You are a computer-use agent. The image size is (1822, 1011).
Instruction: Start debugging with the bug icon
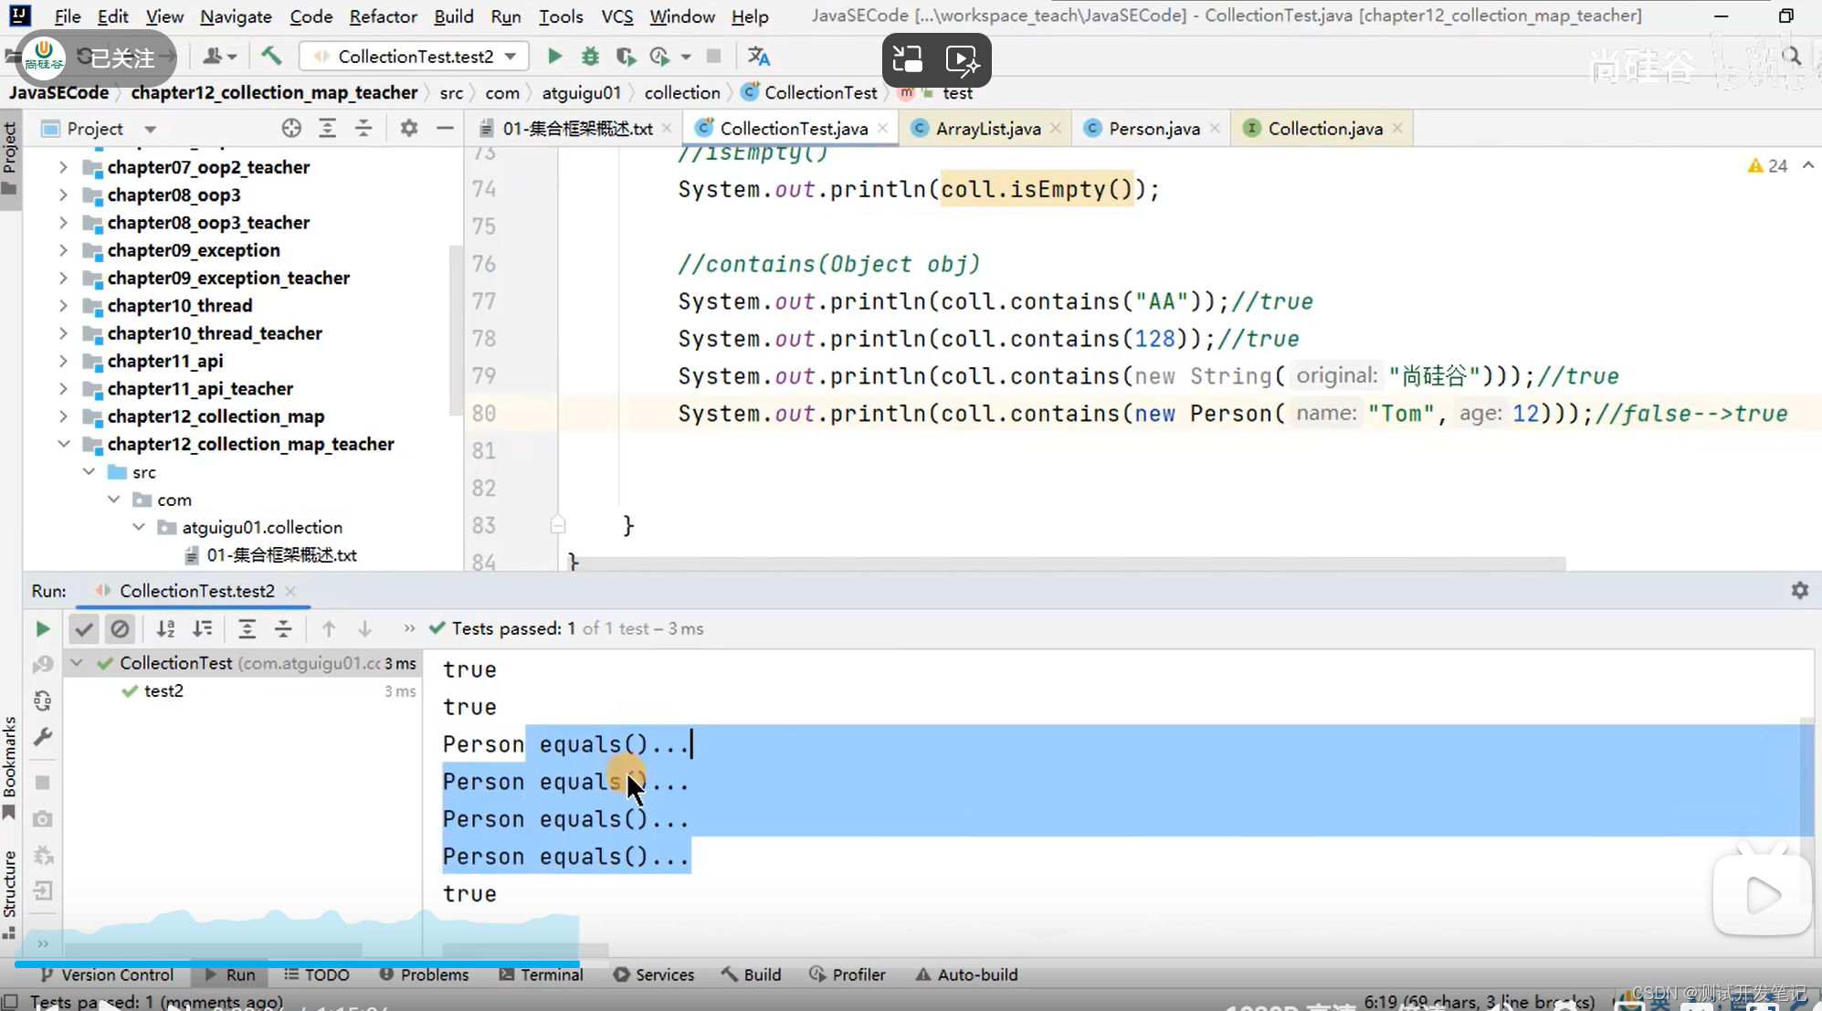click(x=590, y=57)
